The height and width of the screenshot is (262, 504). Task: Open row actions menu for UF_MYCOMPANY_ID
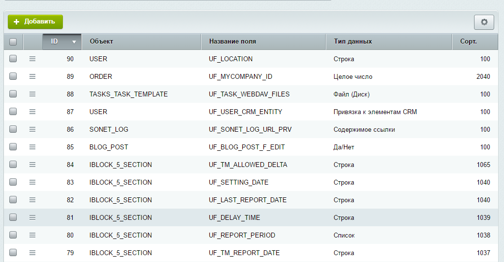click(x=32, y=76)
